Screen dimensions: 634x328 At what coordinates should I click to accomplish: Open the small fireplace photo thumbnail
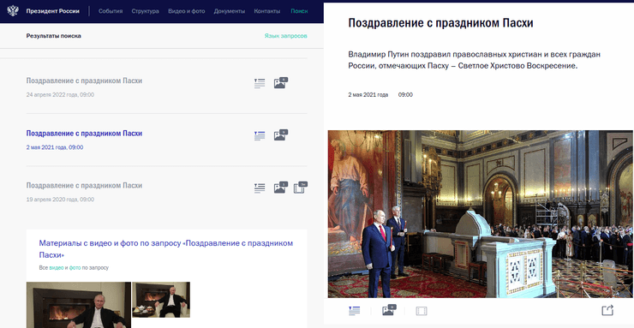point(161,300)
